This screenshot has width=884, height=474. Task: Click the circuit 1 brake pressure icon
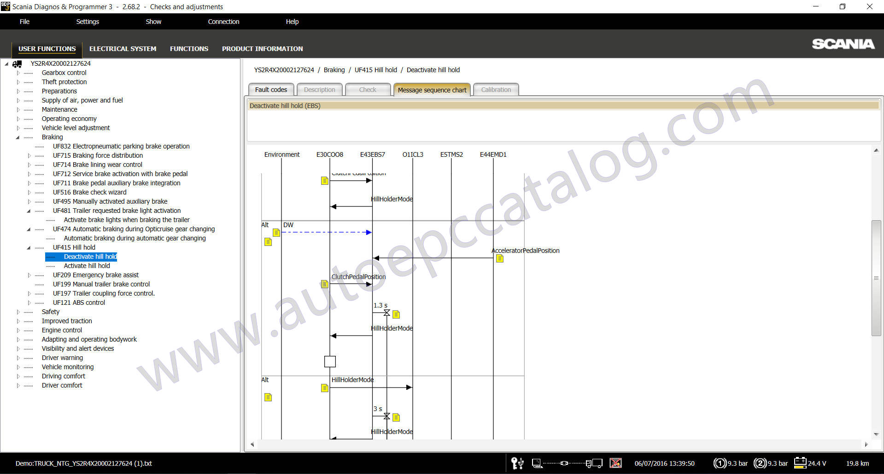720,463
